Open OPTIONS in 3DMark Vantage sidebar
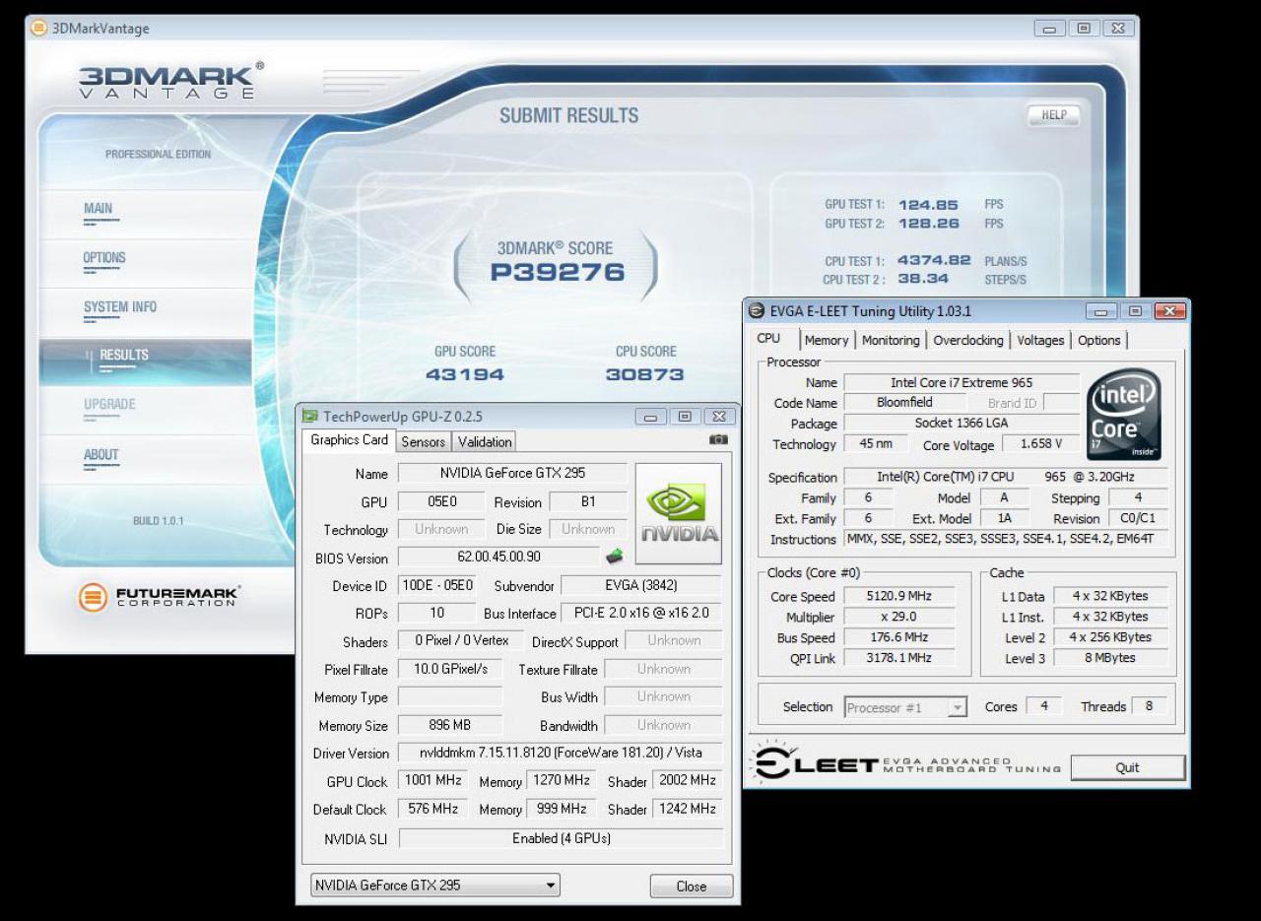 click(x=104, y=258)
